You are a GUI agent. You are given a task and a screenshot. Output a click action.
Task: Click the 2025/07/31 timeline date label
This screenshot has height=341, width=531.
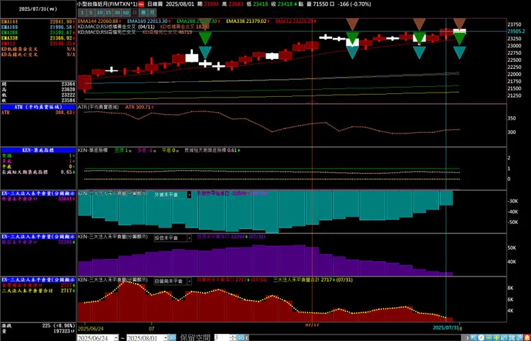[x=446, y=328]
